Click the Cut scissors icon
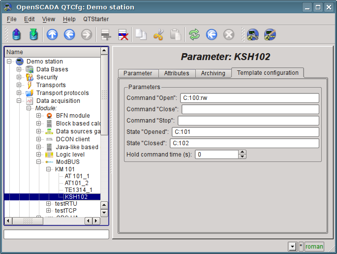This screenshot has width=337, height=254. coord(158,34)
